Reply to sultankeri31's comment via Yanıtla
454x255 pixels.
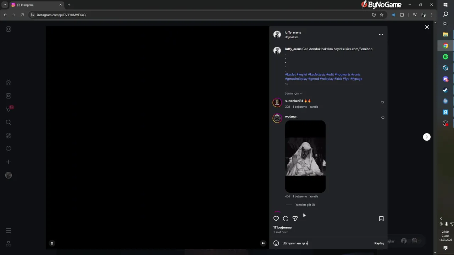coord(314,107)
